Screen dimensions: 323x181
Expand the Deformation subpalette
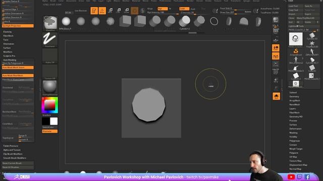295,129
